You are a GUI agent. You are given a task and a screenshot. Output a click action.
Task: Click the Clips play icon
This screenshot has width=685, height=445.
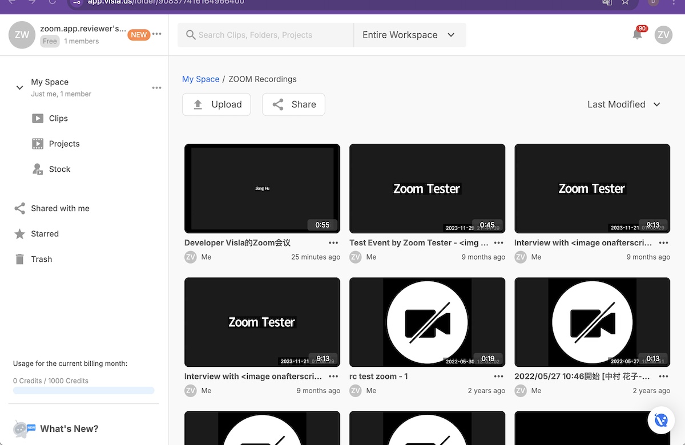[x=38, y=119]
